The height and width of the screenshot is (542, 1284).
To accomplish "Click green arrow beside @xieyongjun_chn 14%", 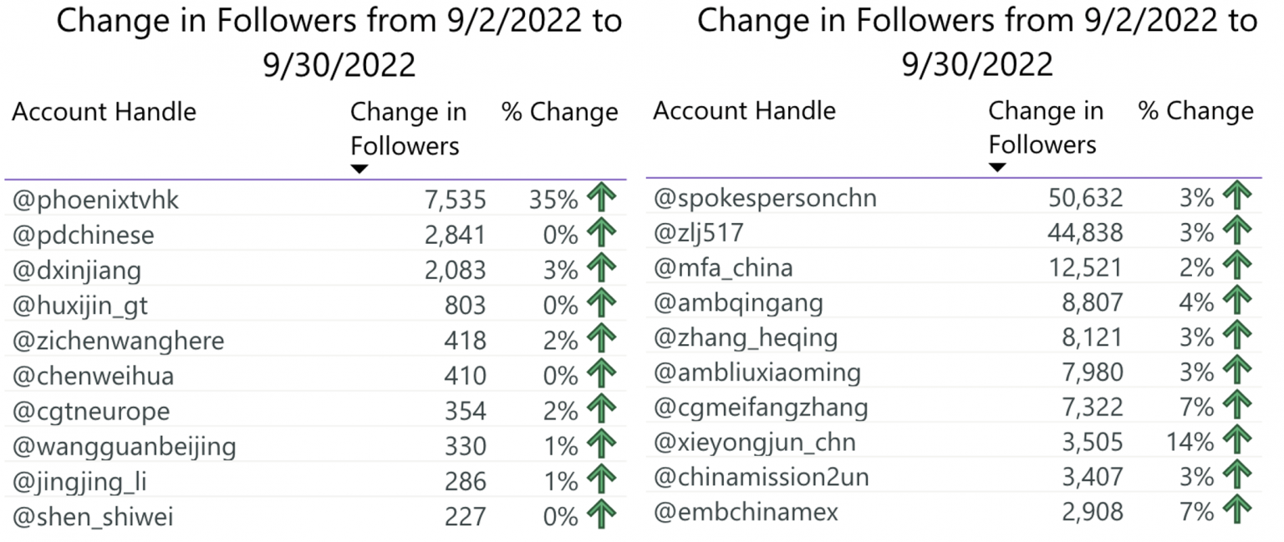I will (x=1237, y=440).
